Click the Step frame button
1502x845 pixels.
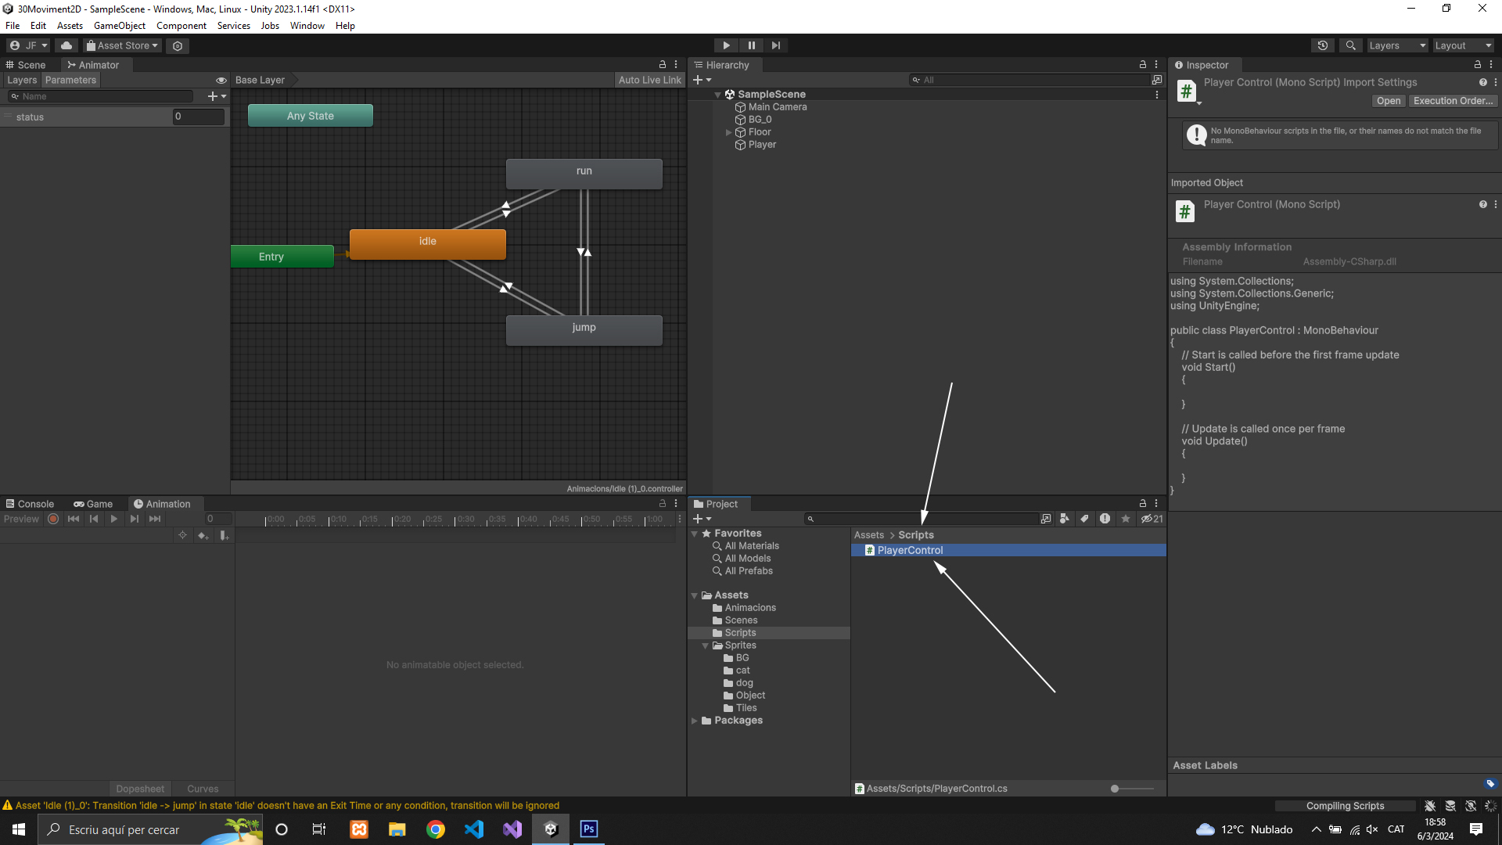(x=775, y=45)
